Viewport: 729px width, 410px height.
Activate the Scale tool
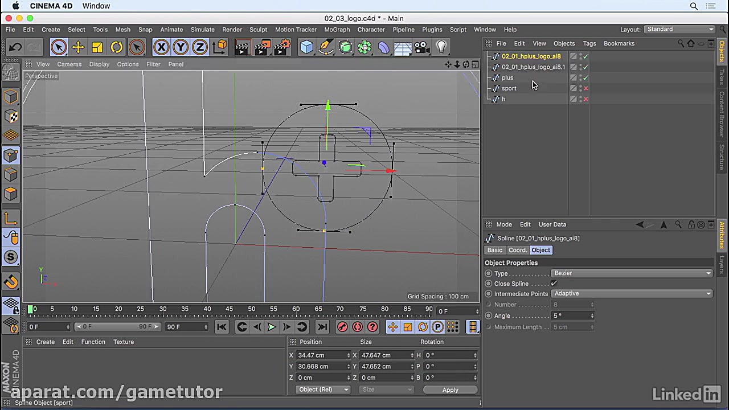pos(97,47)
